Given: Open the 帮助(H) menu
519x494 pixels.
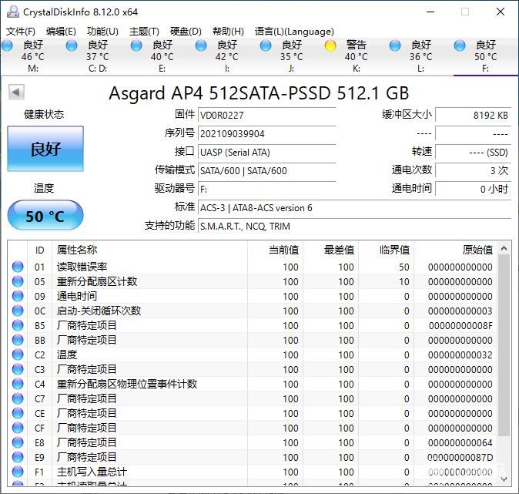Looking at the screenshot, I should click(x=228, y=32).
